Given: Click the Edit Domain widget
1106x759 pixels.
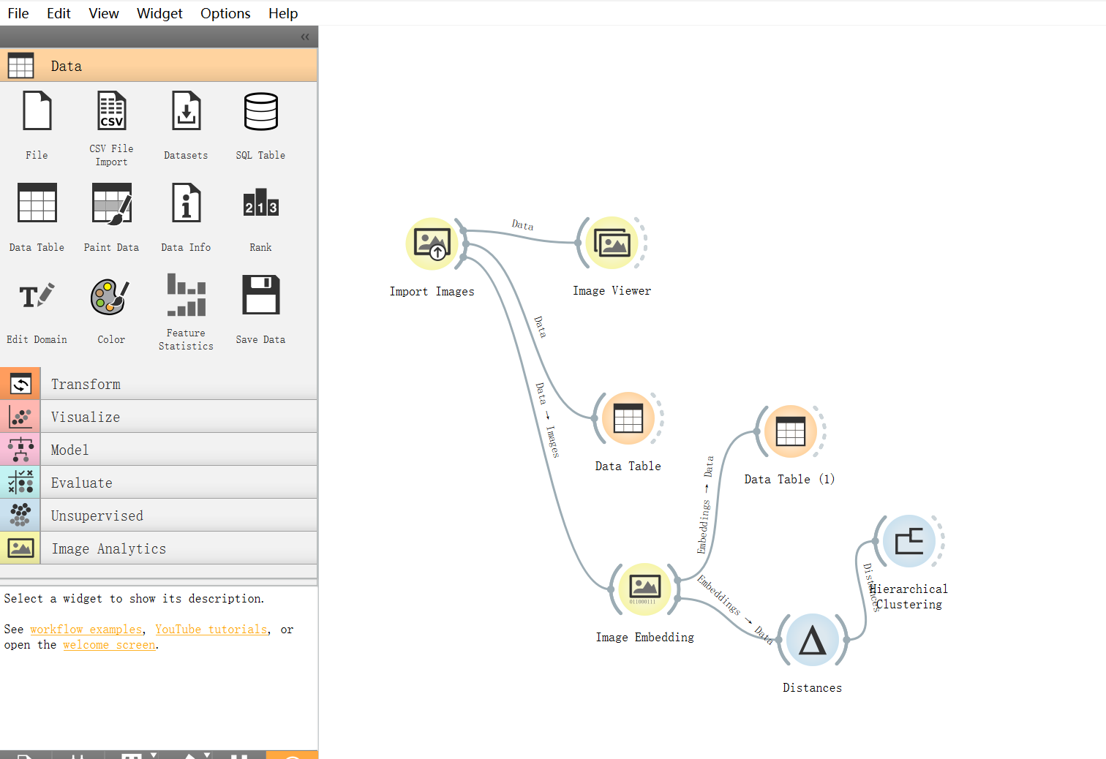Looking at the screenshot, I should [37, 296].
